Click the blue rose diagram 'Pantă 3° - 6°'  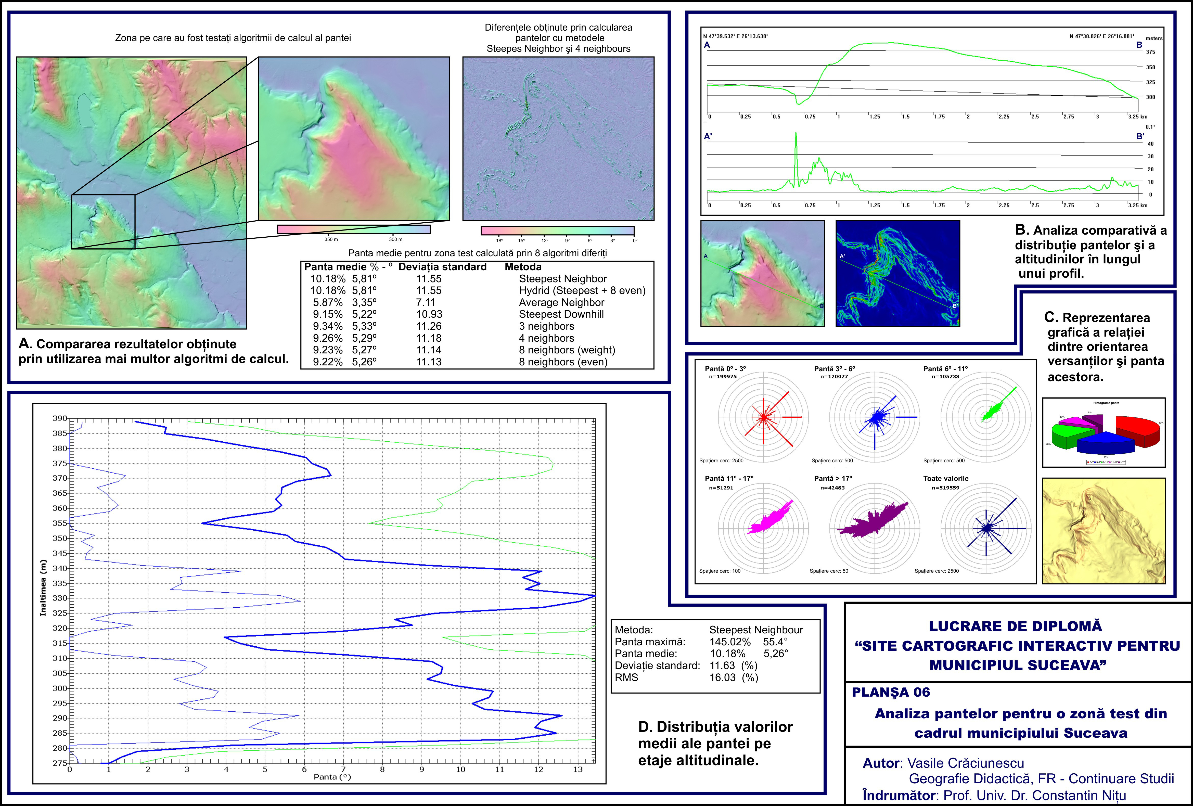[875, 417]
